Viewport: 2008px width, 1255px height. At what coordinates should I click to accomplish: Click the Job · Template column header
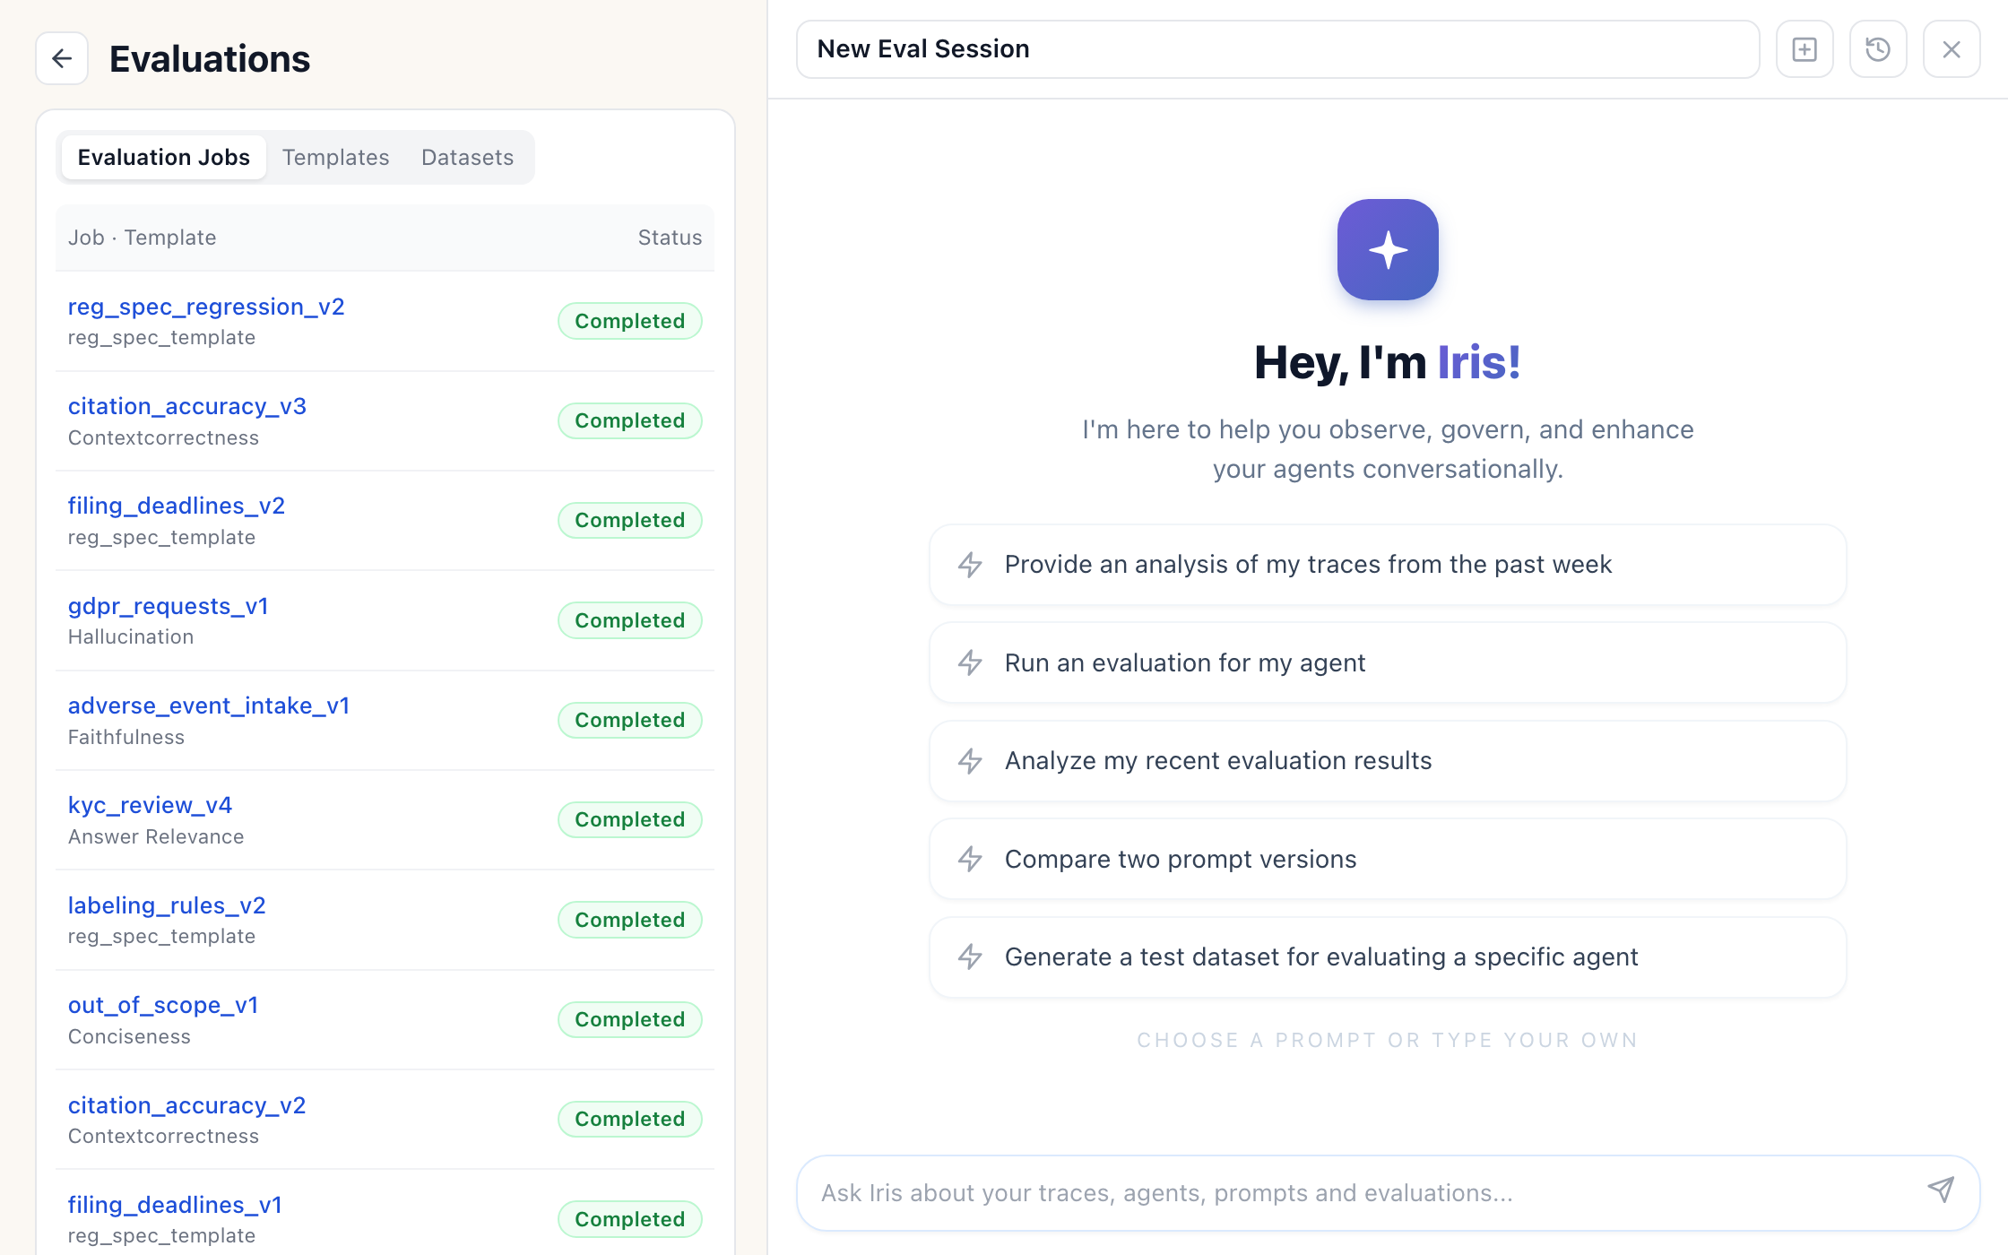tap(143, 238)
